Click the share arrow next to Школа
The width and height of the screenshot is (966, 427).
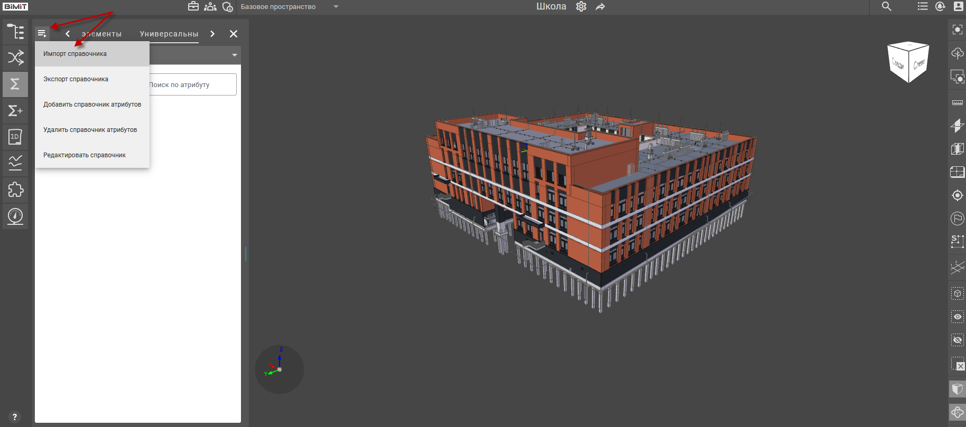point(600,6)
